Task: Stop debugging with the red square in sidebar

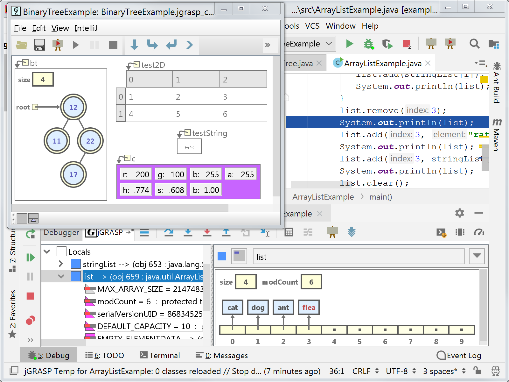Action: click(30, 296)
